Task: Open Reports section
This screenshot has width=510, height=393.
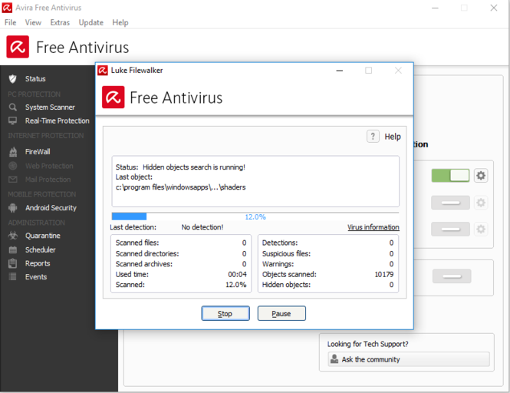Action: click(x=38, y=263)
